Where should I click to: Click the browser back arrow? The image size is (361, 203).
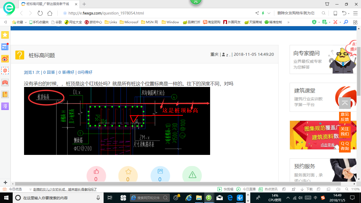coord(21,13)
